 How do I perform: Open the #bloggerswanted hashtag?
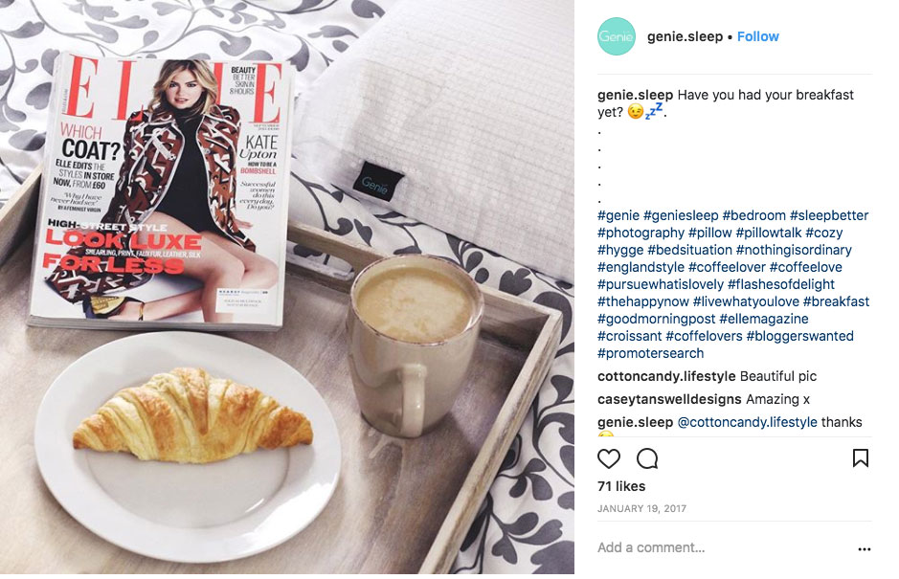(x=799, y=336)
